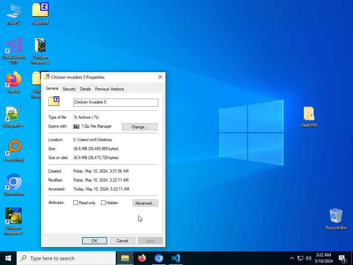Open network status tray icon
The width and height of the screenshot is (353, 265).
click(x=300, y=258)
